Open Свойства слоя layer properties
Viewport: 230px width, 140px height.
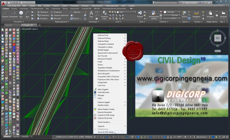point(104,15)
